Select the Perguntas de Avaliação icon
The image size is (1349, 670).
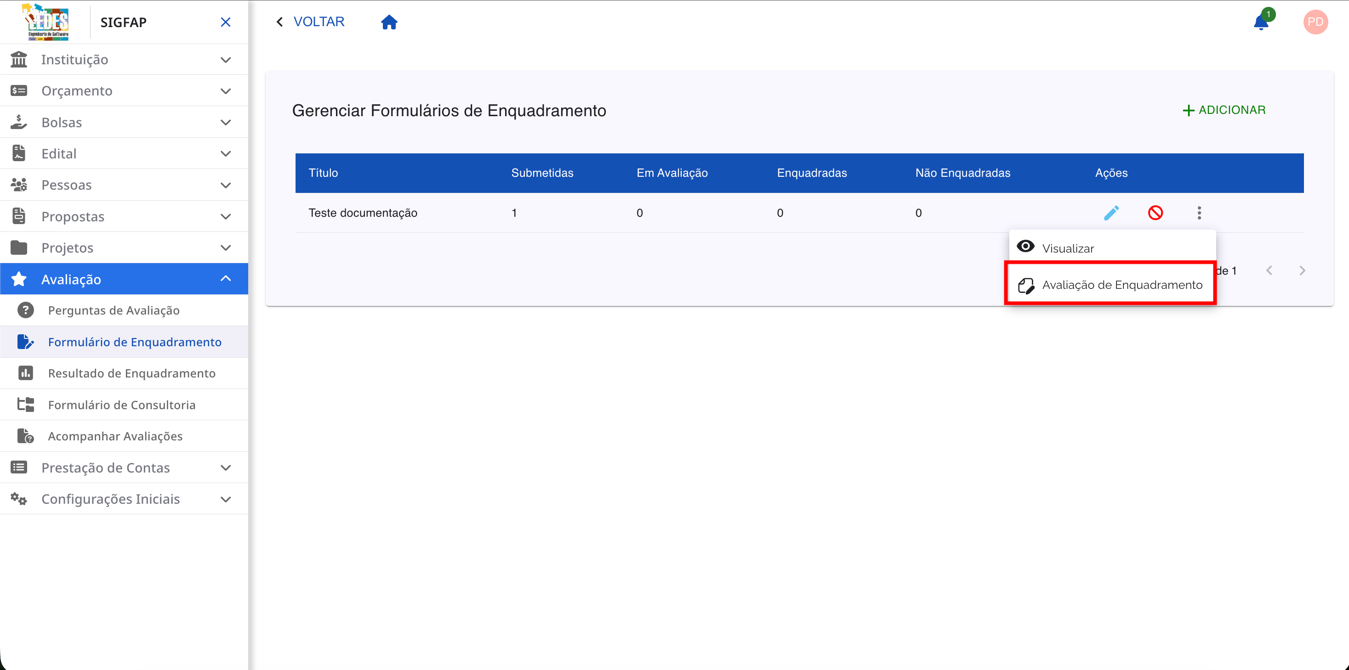pos(26,310)
